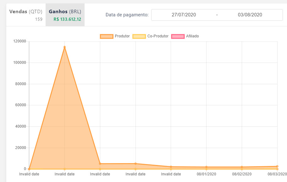Click the Co-Produtor legend label

pyautogui.click(x=158, y=36)
